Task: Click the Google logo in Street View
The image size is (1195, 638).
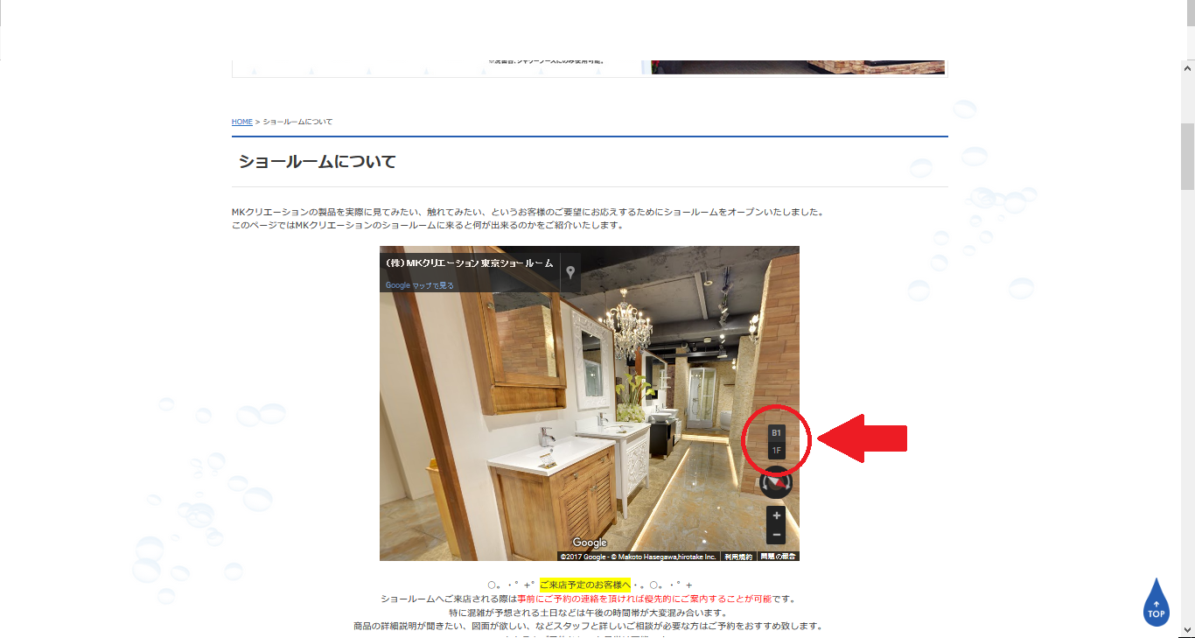Action: tap(590, 543)
